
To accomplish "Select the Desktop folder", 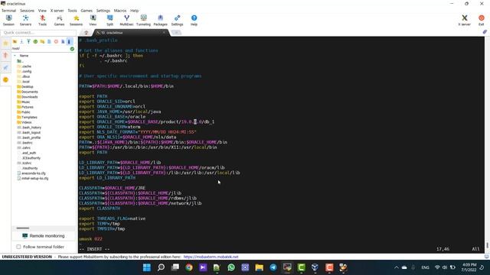I will pyautogui.click(x=25, y=86).
